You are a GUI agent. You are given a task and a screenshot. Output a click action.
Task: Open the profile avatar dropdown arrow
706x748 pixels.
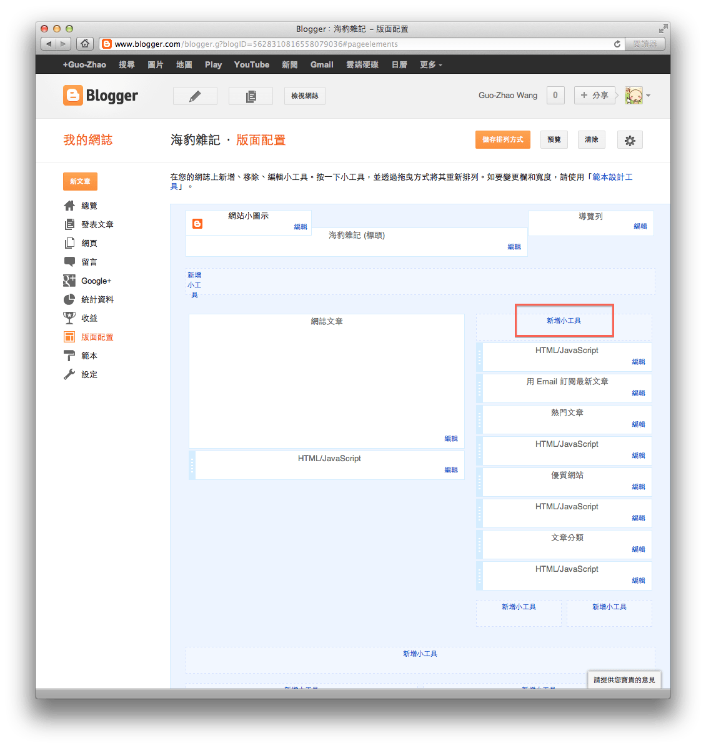pyautogui.click(x=649, y=95)
